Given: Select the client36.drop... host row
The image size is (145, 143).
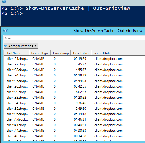Looking at the screenshot, I should (74, 114).
